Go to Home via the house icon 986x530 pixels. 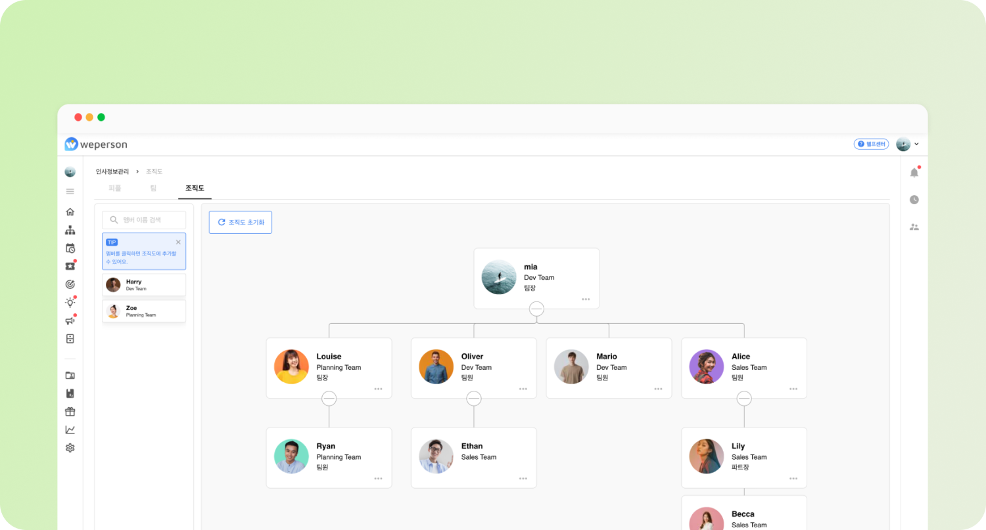coord(70,211)
